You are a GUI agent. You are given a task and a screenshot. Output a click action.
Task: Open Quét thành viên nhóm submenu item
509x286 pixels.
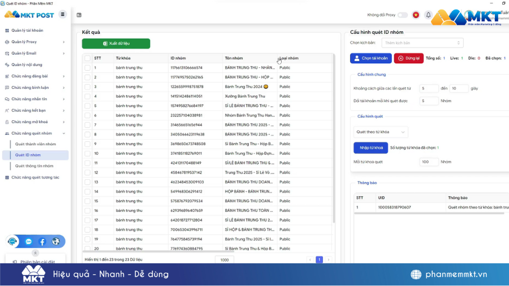(x=36, y=144)
